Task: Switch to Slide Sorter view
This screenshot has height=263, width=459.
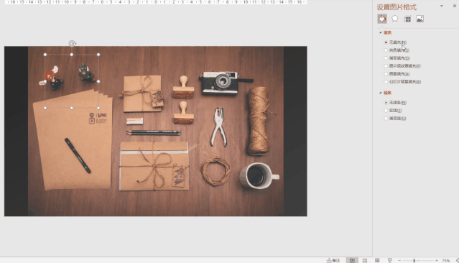Action: [365, 260]
